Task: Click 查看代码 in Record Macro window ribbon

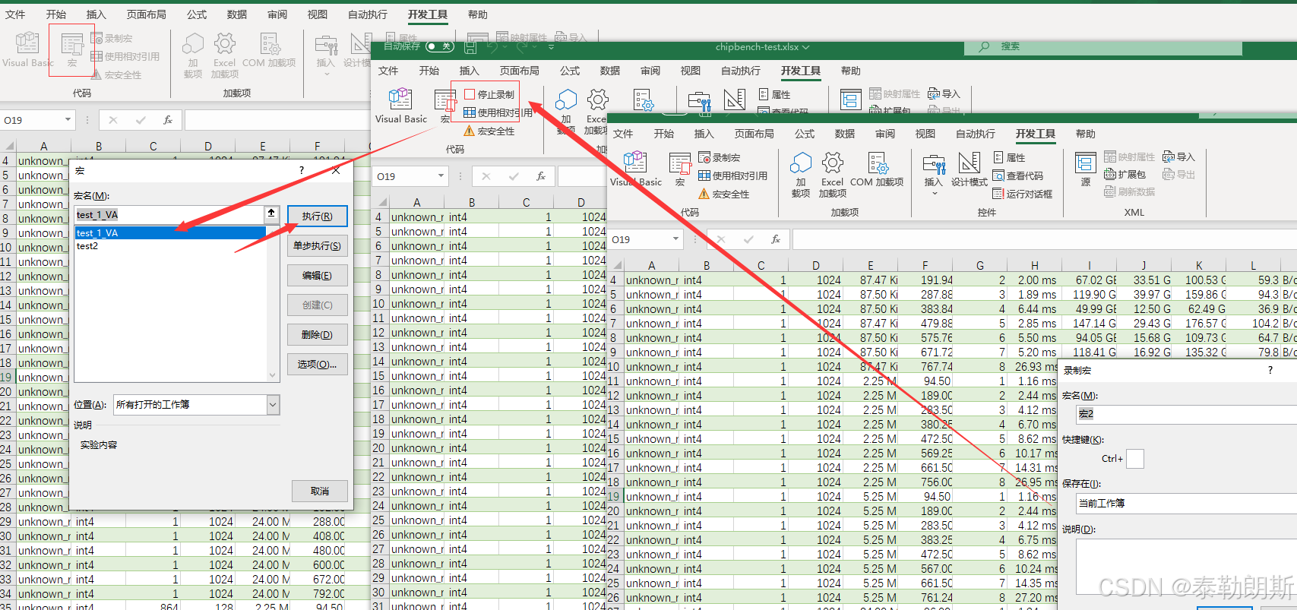Action: [1018, 175]
